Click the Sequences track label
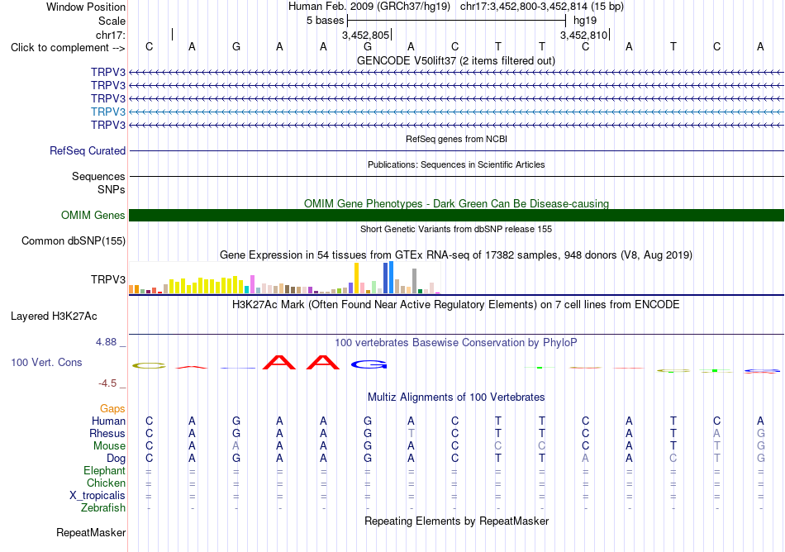 (98, 176)
